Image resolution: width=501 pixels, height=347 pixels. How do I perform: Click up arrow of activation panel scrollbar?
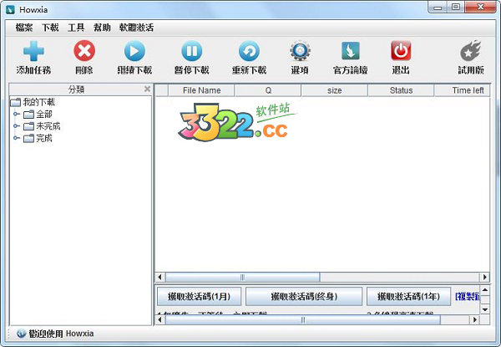485,290
